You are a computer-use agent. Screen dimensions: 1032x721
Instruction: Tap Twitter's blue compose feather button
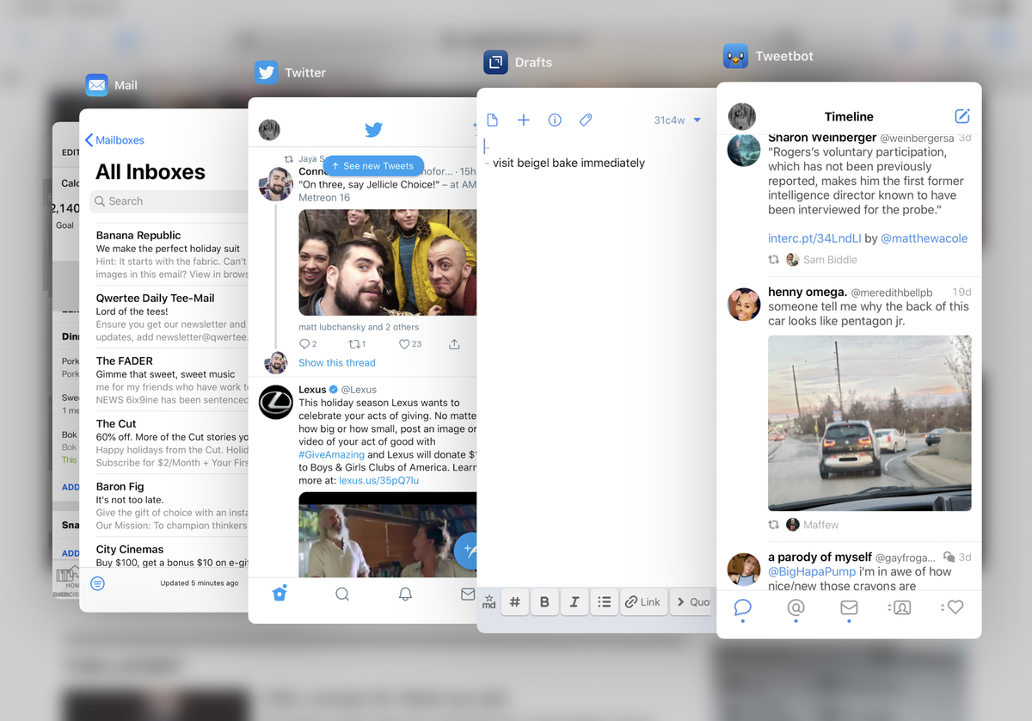coord(467,552)
